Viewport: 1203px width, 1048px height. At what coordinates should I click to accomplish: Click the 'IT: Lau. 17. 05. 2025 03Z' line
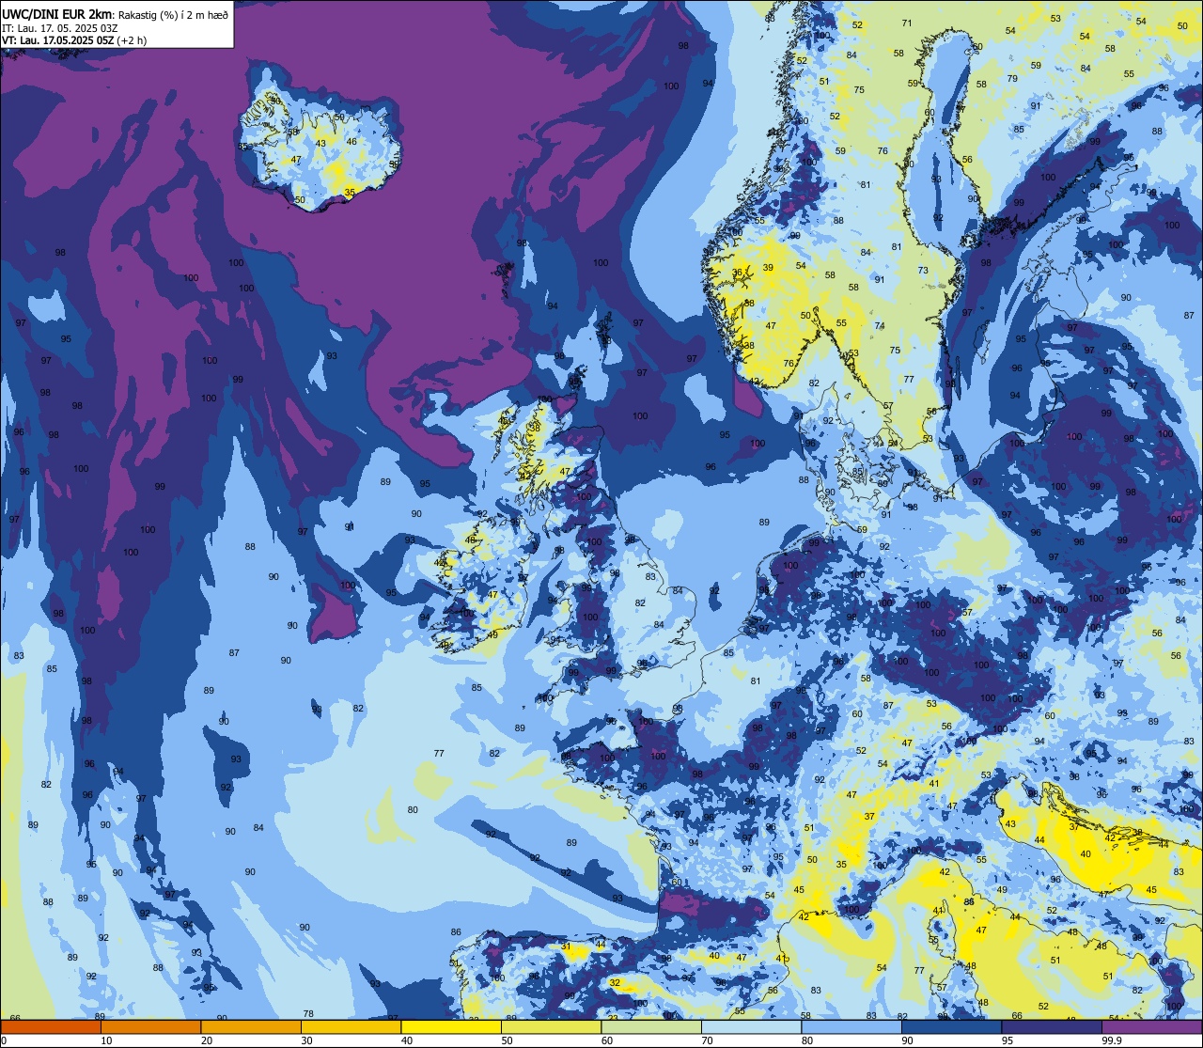tap(60, 28)
